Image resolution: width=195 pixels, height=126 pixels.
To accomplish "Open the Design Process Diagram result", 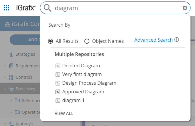I will pyautogui.click(x=89, y=83).
